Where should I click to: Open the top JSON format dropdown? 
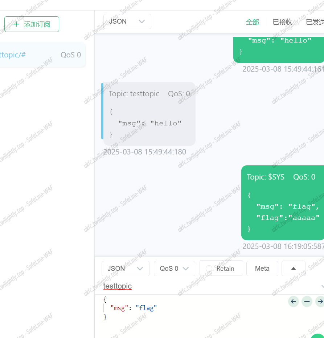127,21
